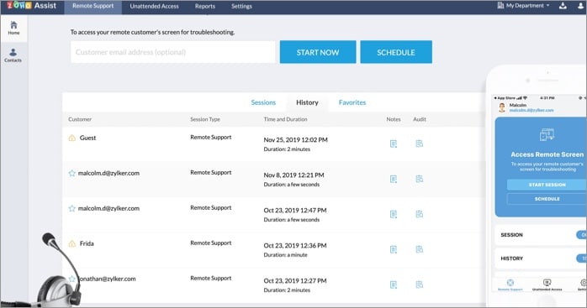The width and height of the screenshot is (587, 308).
Task: Switch to the Remote Support tab
Action: pyautogui.click(x=93, y=6)
